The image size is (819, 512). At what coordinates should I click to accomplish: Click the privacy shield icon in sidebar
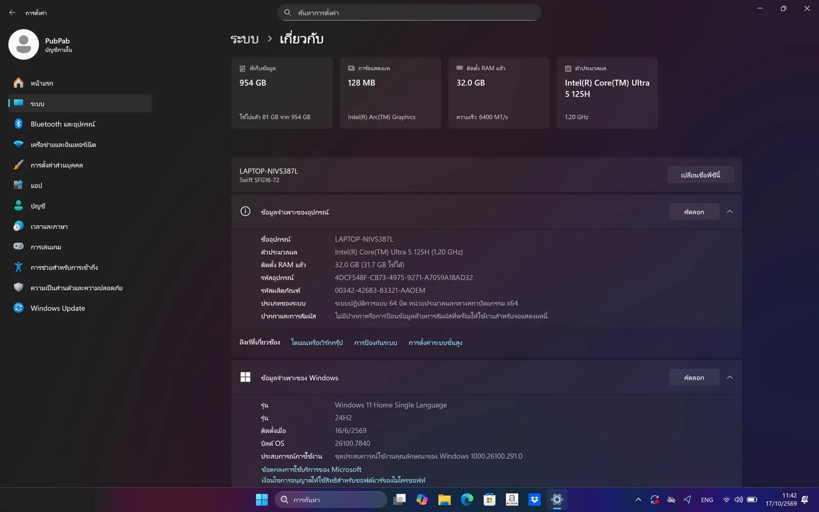click(18, 288)
